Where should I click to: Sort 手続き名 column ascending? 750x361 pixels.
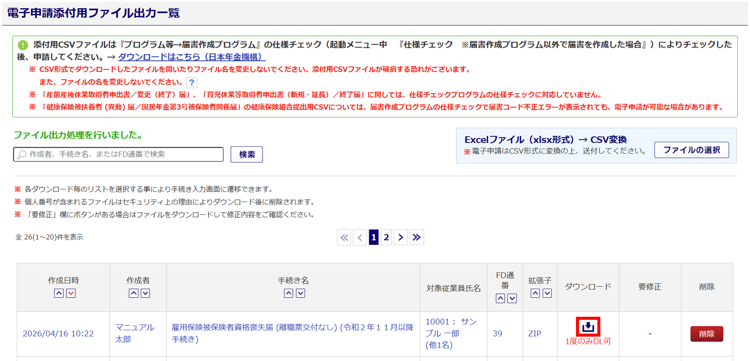coord(288,293)
